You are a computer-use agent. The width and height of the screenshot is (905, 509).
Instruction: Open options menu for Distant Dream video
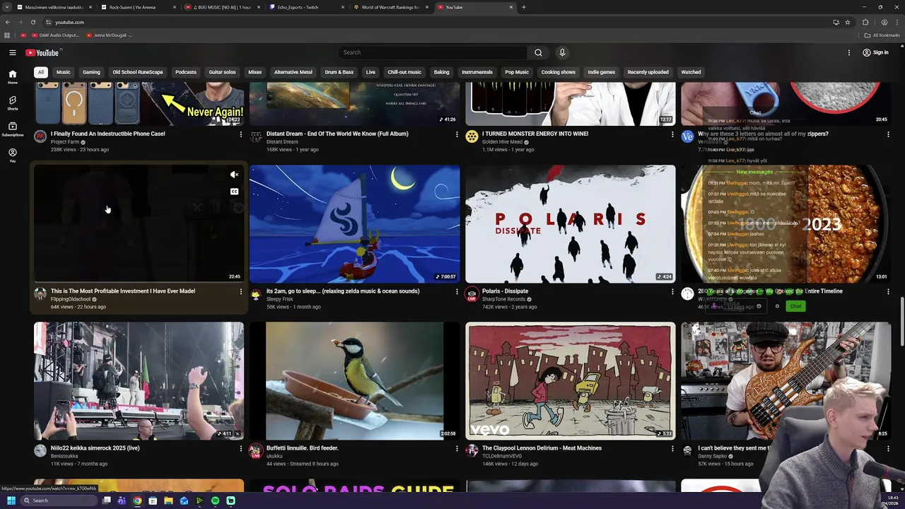(x=457, y=134)
